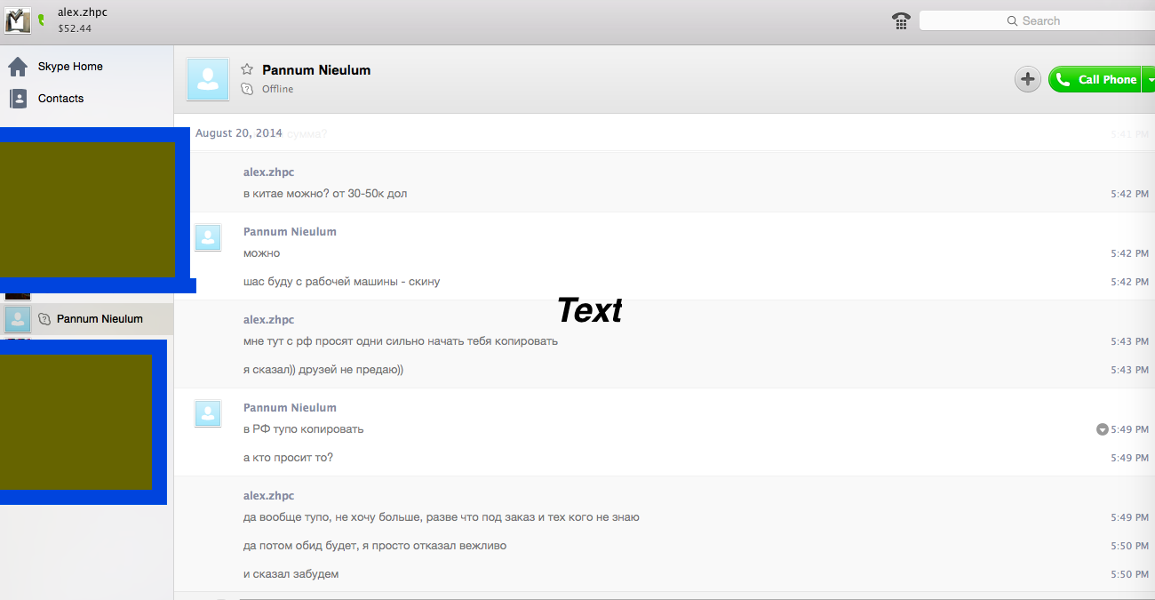Switch to the Contacts list
The width and height of the screenshot is (1155, 600).
pyautogui.click(x=60, y=99)
